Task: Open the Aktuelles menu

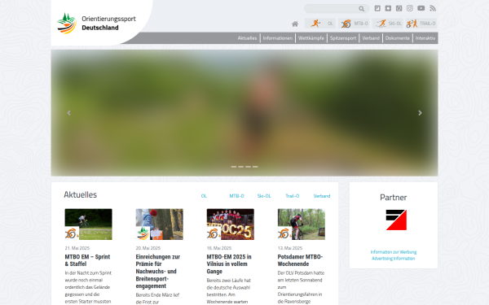Action: (247, 38)
